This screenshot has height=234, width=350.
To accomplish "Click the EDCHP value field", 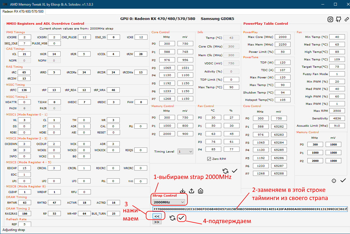I will coord(24,168).
